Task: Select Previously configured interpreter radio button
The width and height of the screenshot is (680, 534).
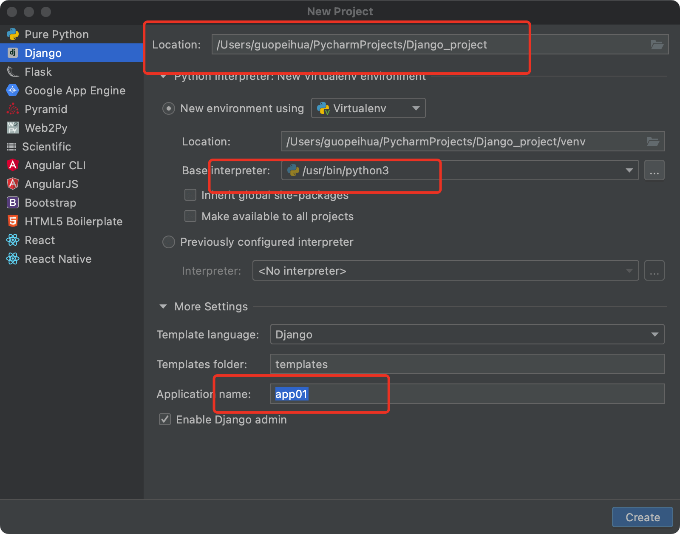Action: tap(169, 242)
